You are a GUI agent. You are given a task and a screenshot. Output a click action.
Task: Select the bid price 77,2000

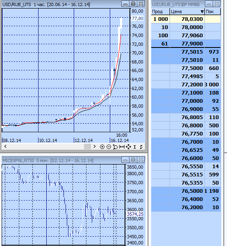[x=192, y=85]
